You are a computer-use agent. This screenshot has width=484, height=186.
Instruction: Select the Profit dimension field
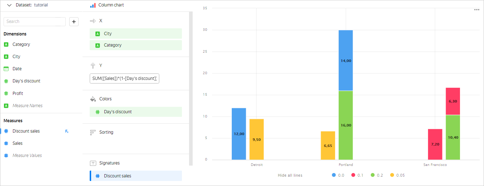click(18, 94)
